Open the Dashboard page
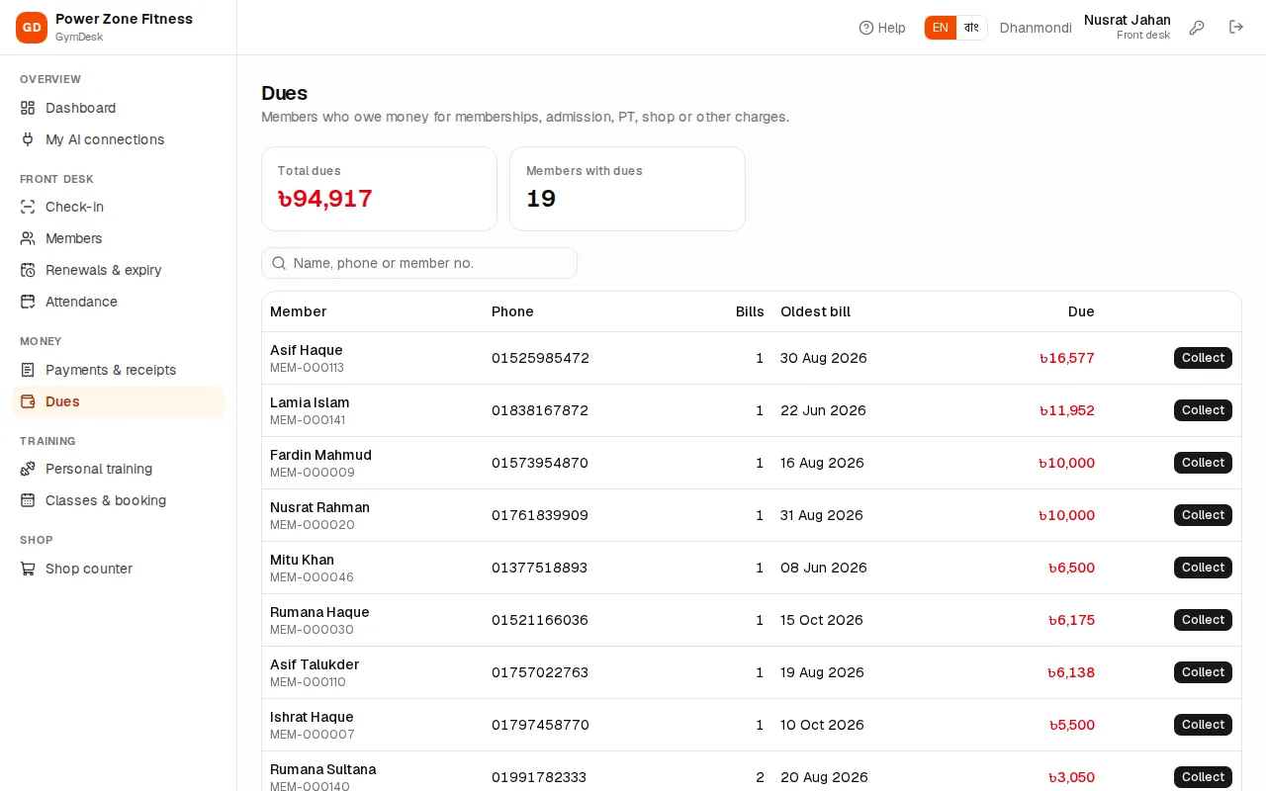 pos(119,108)
